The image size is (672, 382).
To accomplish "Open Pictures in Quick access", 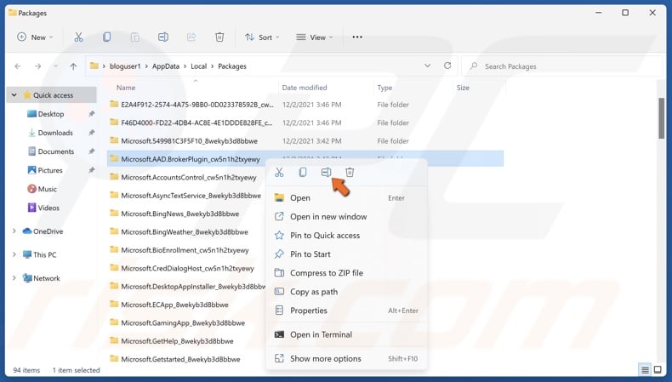I will (50, 171).
